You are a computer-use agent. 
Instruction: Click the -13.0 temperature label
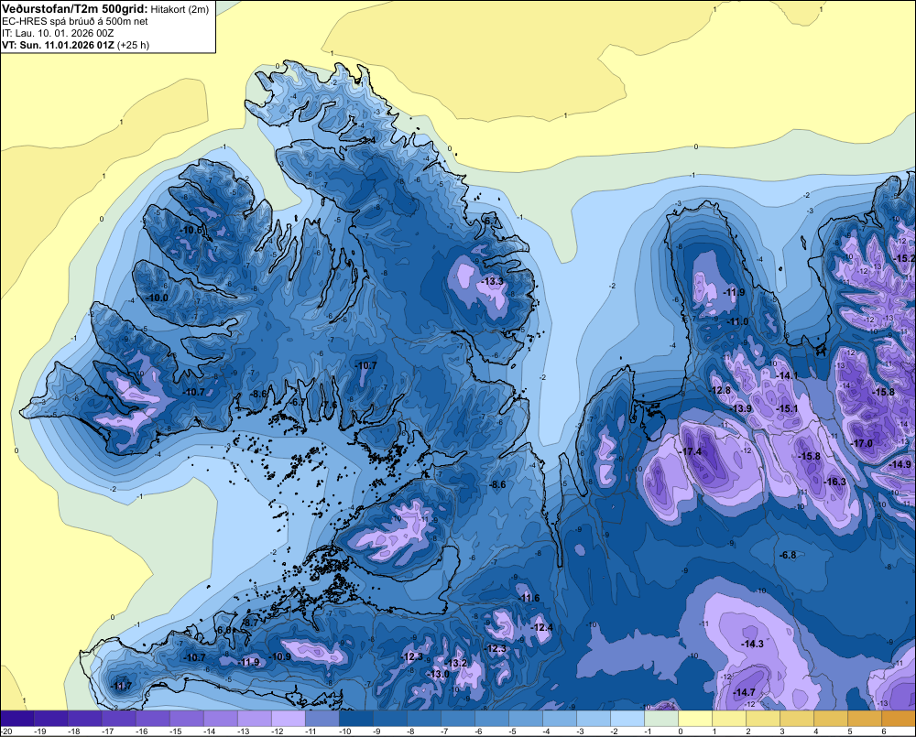(x=440, y=674)
